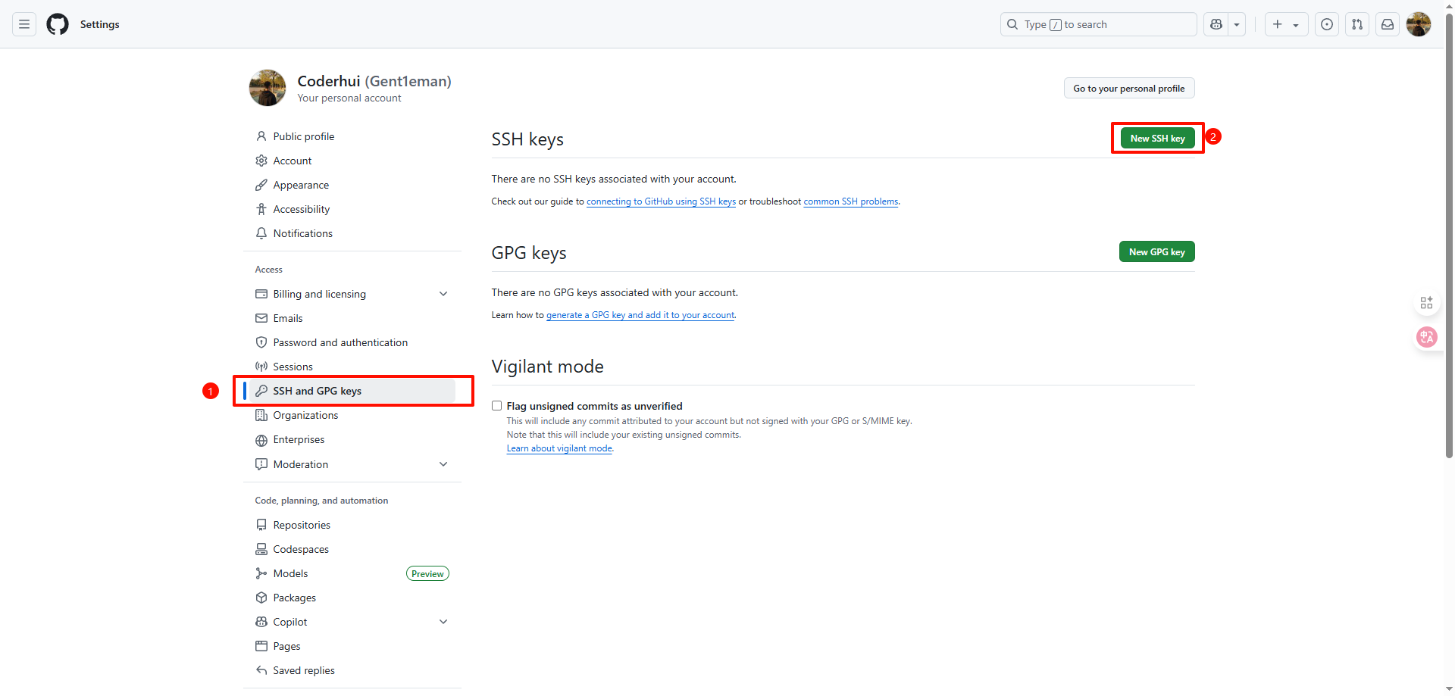
Task: Open the hamburger navigation menu
Action: [x=24, y=24]
